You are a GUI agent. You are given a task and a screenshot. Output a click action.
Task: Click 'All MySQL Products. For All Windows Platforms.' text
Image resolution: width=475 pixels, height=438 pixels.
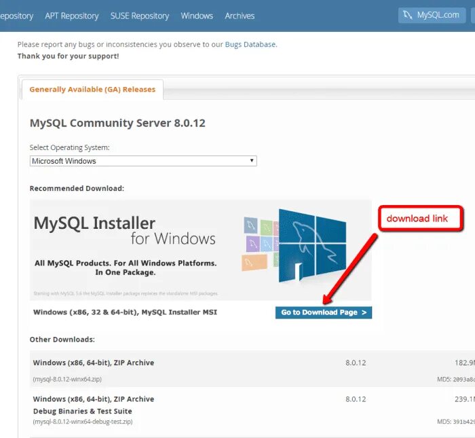[x=126, y=263]
